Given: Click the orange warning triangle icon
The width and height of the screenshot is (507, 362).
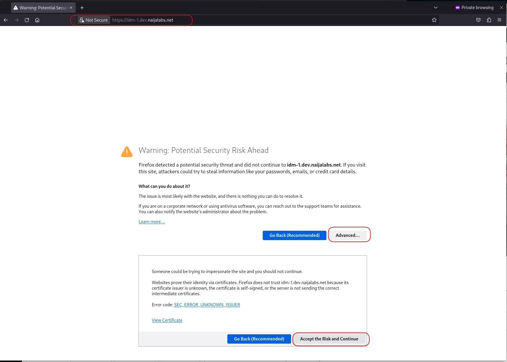Looking at the screenshot, I should pos(127,152).
